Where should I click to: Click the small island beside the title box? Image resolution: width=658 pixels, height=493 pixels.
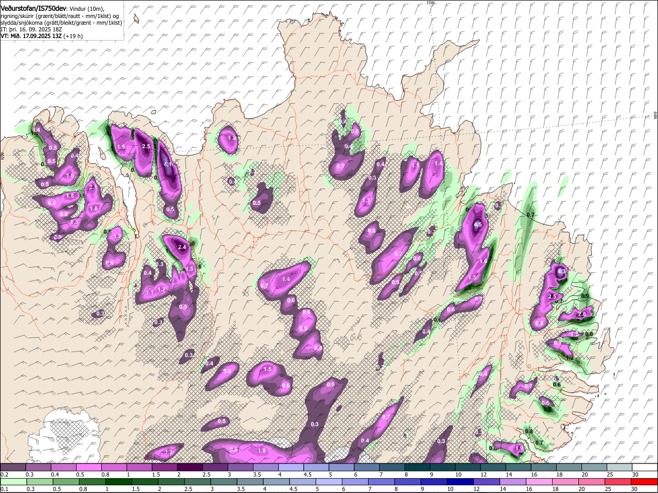136,19
